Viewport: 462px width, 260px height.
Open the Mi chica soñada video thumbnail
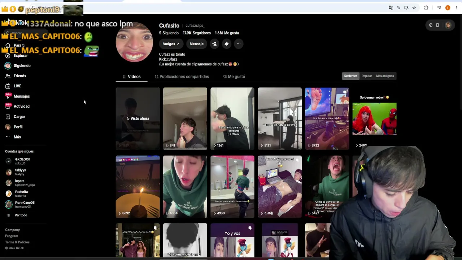tap(138, 240)
